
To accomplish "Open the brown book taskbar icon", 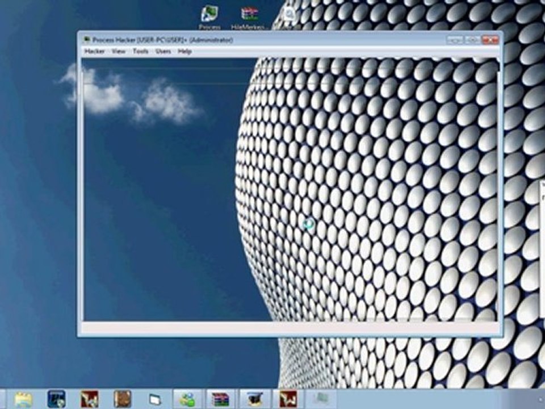I will (x=123, y=399).
